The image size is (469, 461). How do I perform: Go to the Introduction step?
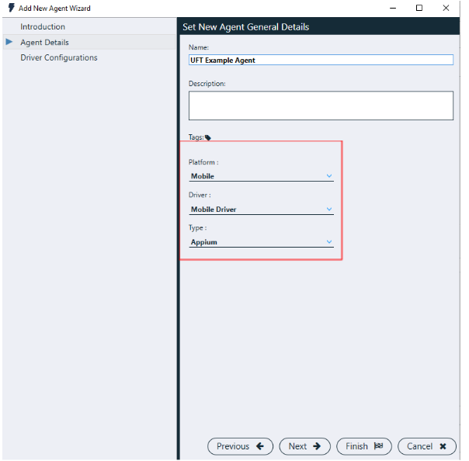(43, 27)
